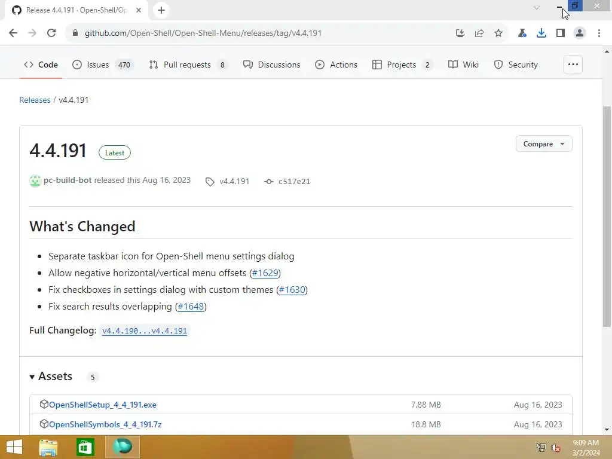This screenshot has height=459, width=612.
Task: Click the 7.88 MB file size text
Action: coord(426,405)
